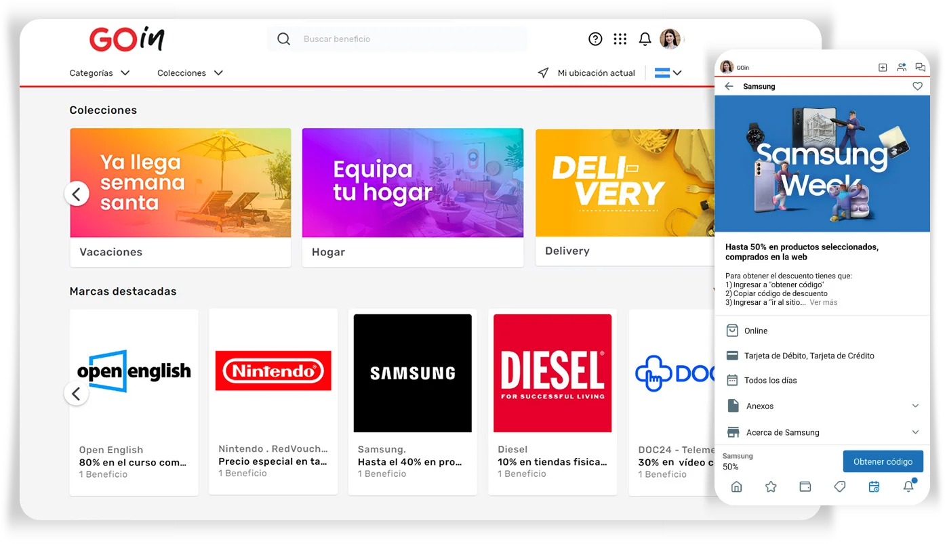Open the help question mark icon
Viewport: 945px width, 544px height.
(x=595, y=39)
